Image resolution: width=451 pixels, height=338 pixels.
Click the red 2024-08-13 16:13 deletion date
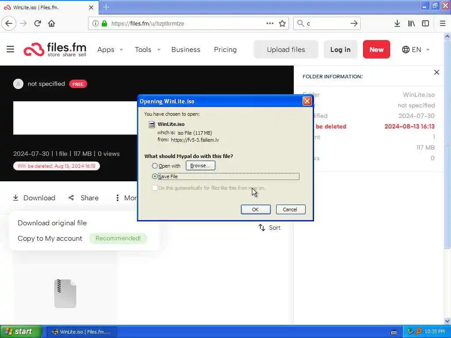(409, 126)
